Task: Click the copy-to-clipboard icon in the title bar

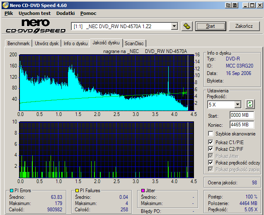Action: pos(228,5)
